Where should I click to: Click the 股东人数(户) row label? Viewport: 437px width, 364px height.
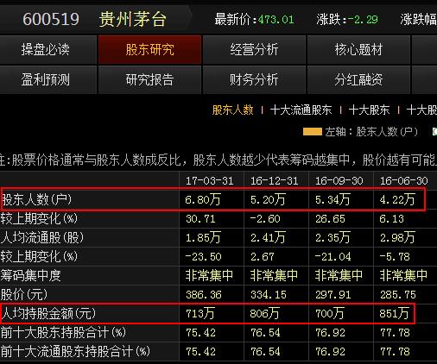(36, 199)
